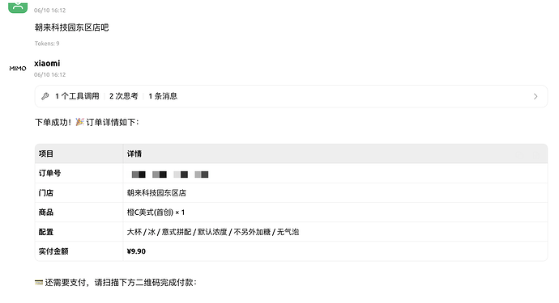559x303 pixels.
Task: Open the '1 个工具调用' summary
Action: [77, 96]
